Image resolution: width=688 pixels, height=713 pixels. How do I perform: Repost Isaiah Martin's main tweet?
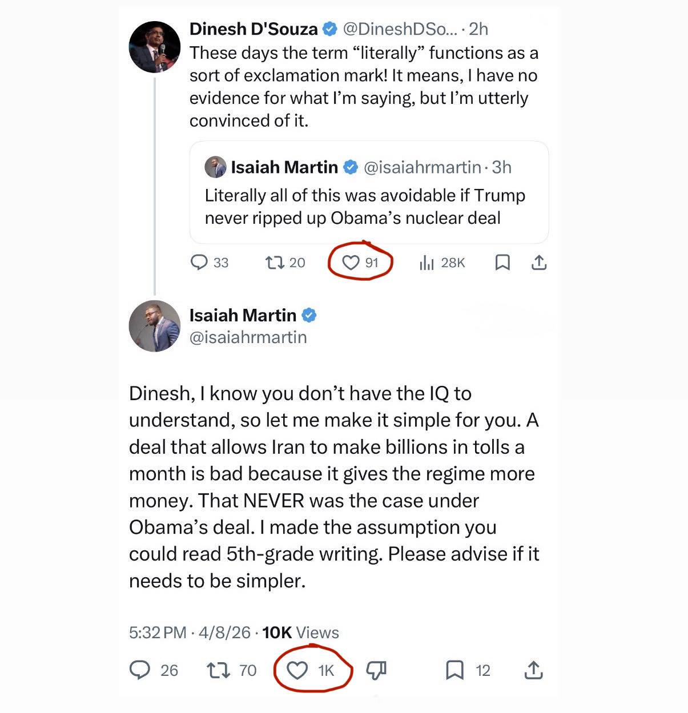(218, 670)
